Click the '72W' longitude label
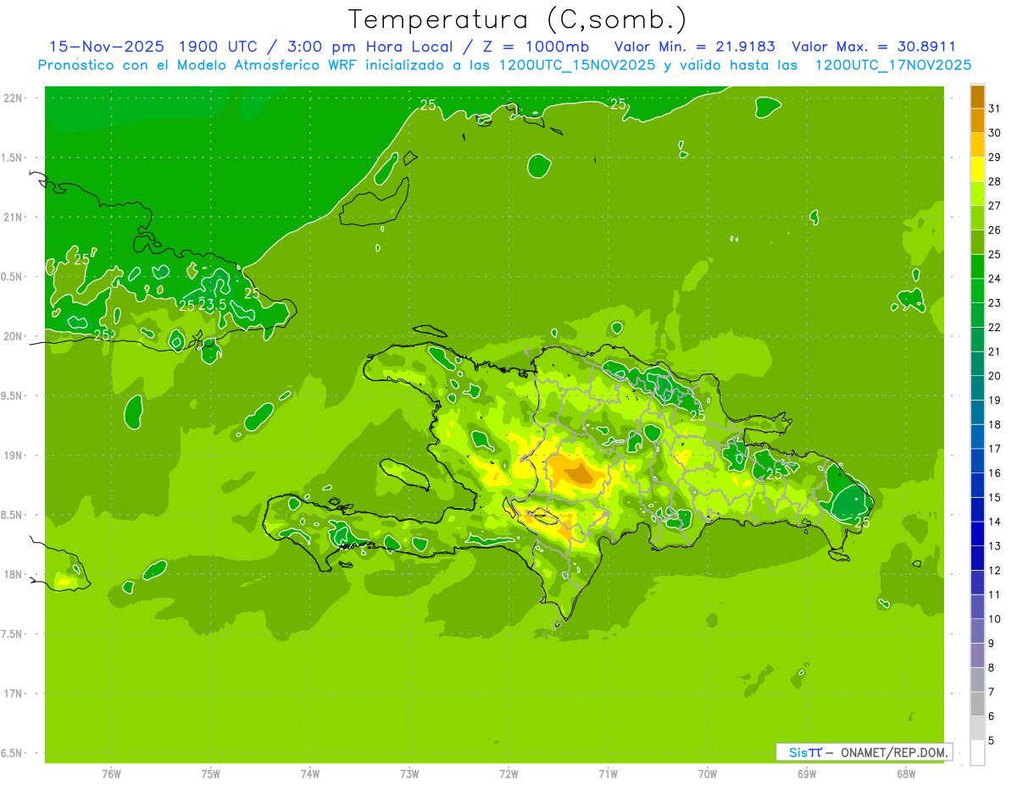This screenshot has height=785, width=1017. (x=508, y=774)
